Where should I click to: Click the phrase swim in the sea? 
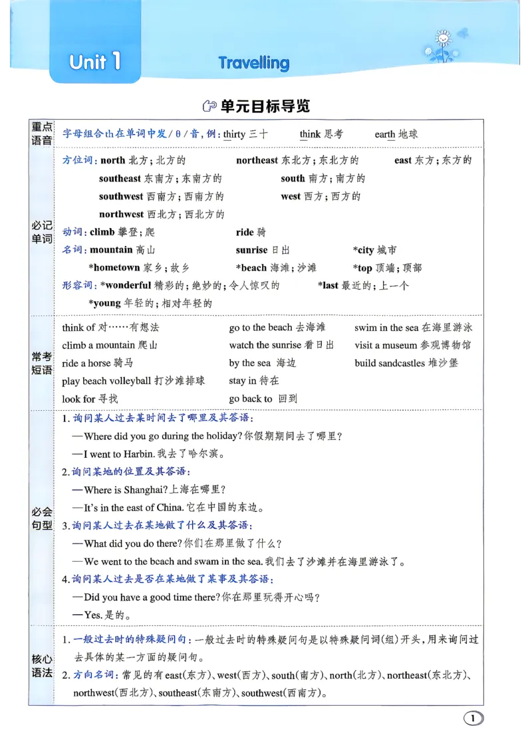point(413,327)
